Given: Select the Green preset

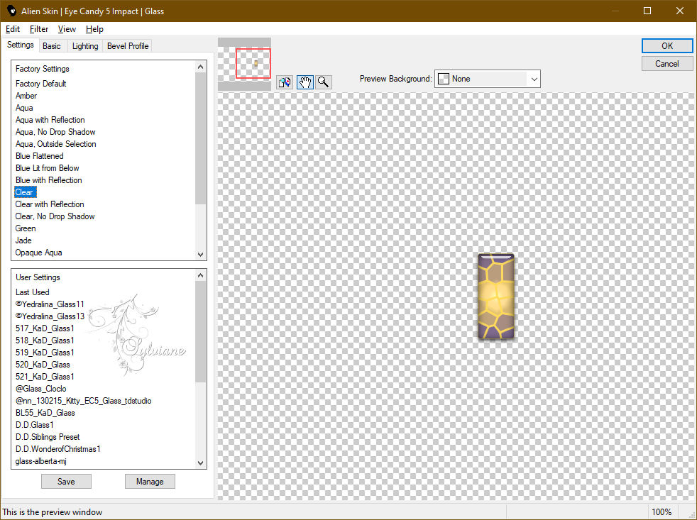Looking at the screenshot, I should coord(26,228).
